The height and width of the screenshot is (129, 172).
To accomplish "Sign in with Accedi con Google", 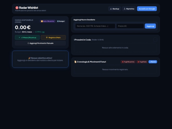I will [x=147, y=9].
